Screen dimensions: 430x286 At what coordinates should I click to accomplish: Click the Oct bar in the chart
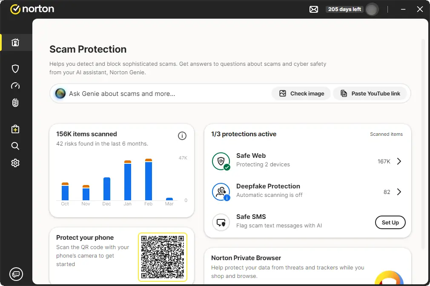tap(65, 191)
